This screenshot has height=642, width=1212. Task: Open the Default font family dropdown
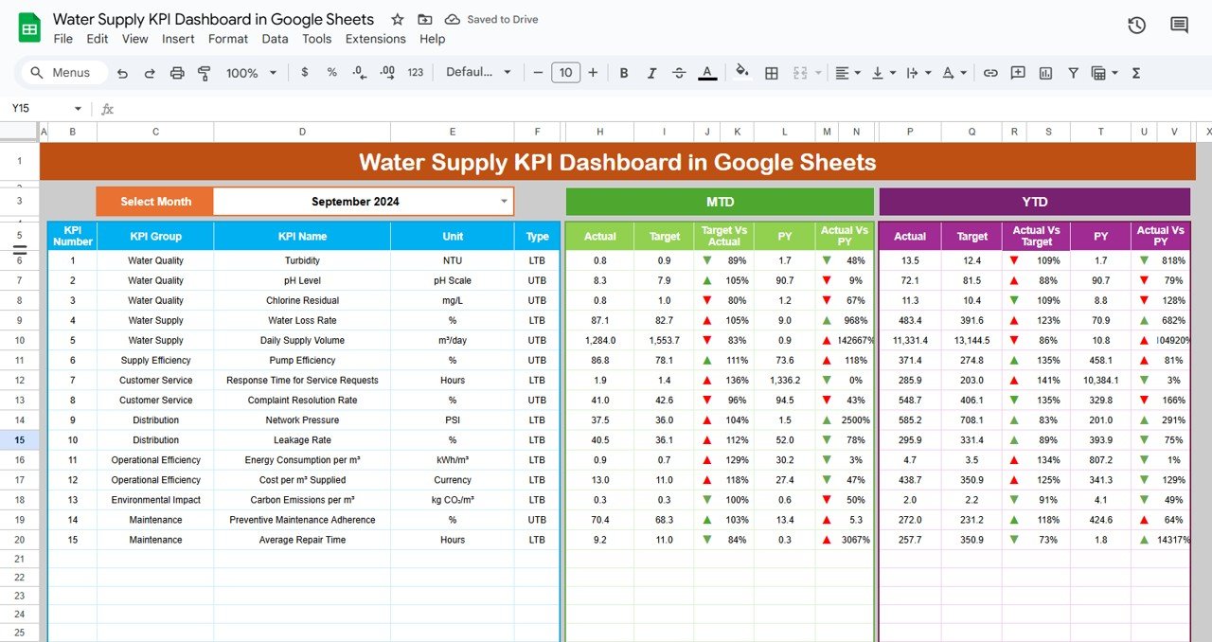pos(478,73)
